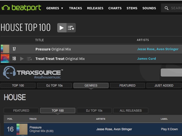Open artist Jesse Rose, Avon Stringer link
Screen dimensions: 182x136
click(x=158, y=49)
